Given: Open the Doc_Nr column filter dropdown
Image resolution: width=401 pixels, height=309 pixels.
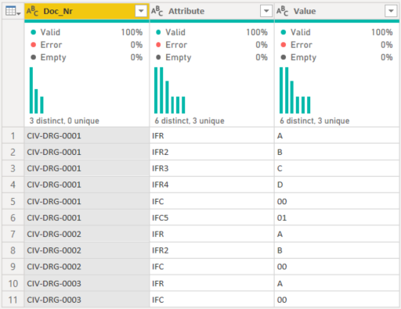Looking at the screenshot, I should [141, 11].
